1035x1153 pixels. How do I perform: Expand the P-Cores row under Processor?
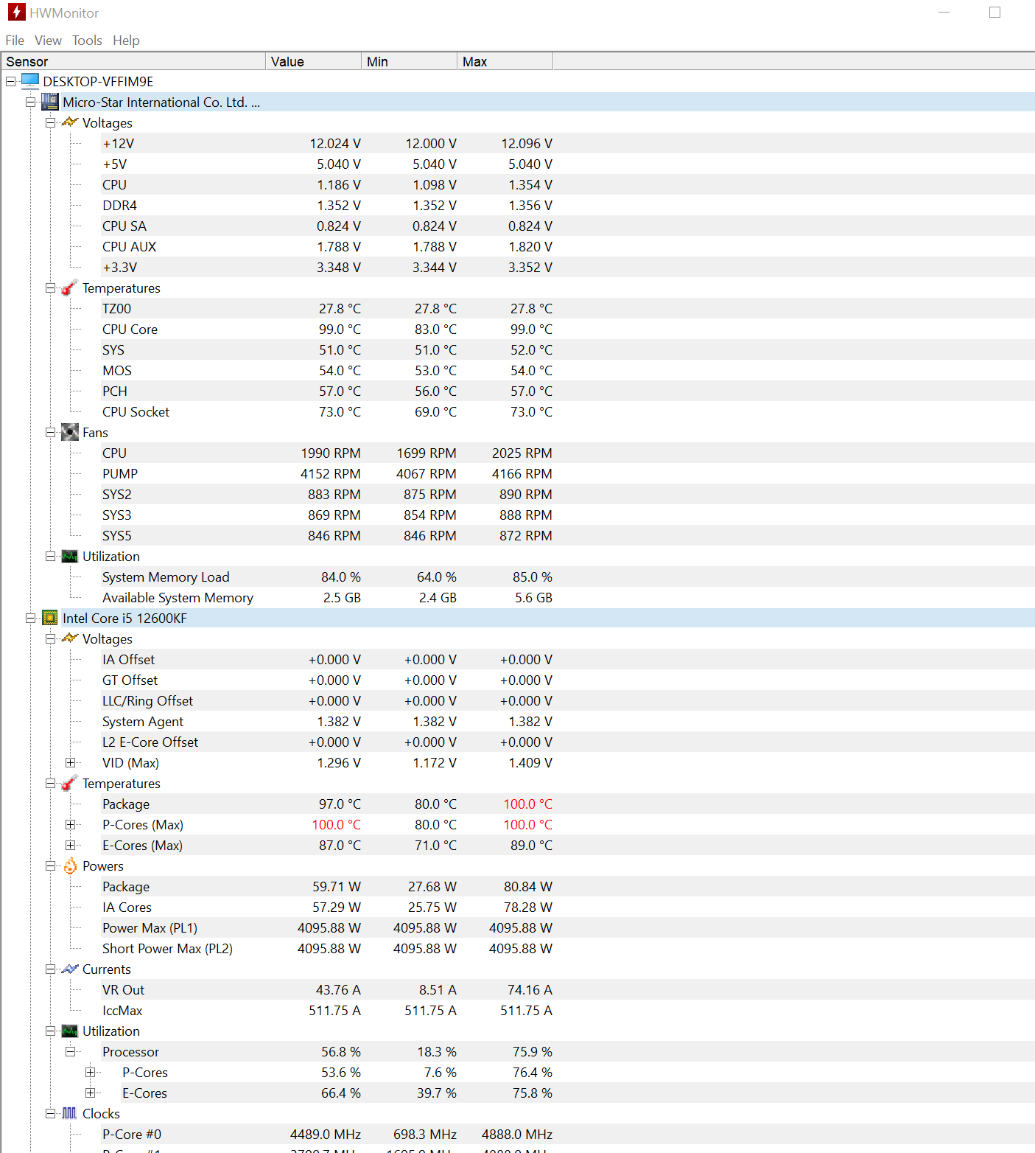(x=91, y=1072)
